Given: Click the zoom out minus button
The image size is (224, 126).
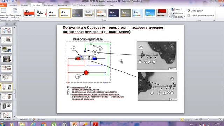Looking at the screenshot, I should point(201,120).
